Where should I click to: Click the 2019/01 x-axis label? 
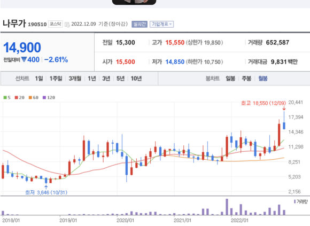coord(68,221)
